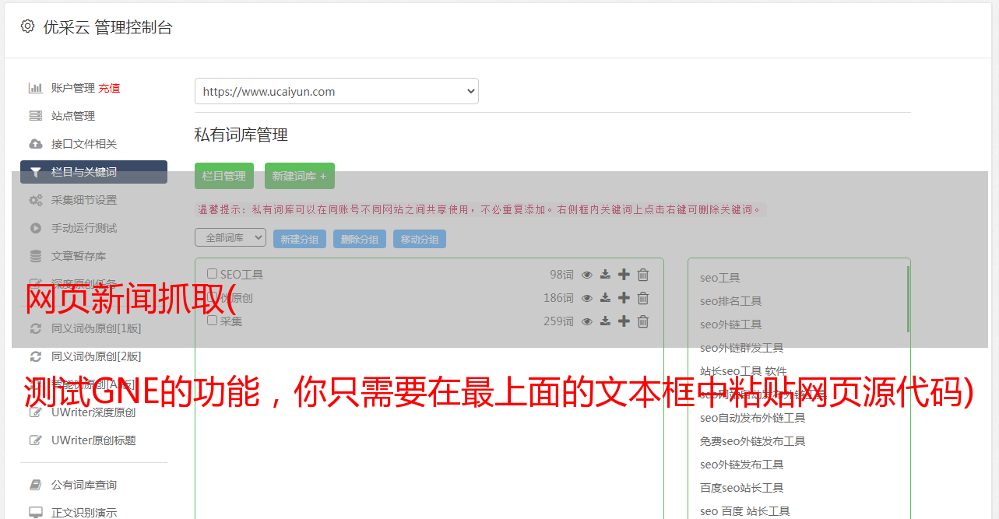Click the 新建分组 button
This screenshot has height=519, width=999.
[x=300, y=239]
